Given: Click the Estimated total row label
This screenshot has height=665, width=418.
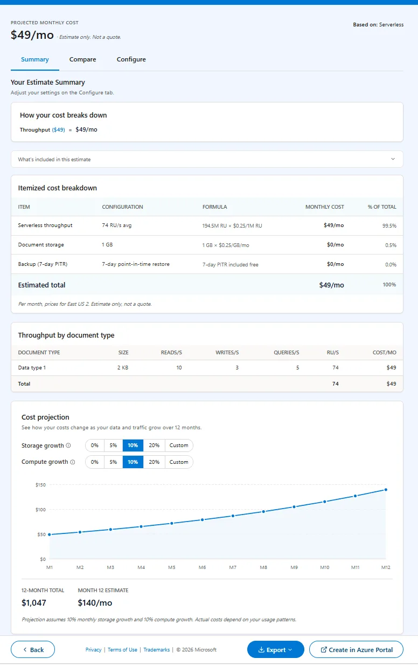Looking at the screenshot, I should (41, 285).
